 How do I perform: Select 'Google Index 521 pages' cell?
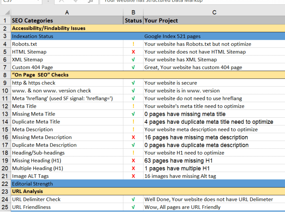point(214,36)
